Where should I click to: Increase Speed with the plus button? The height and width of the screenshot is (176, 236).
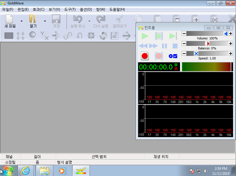coord(231,54)
